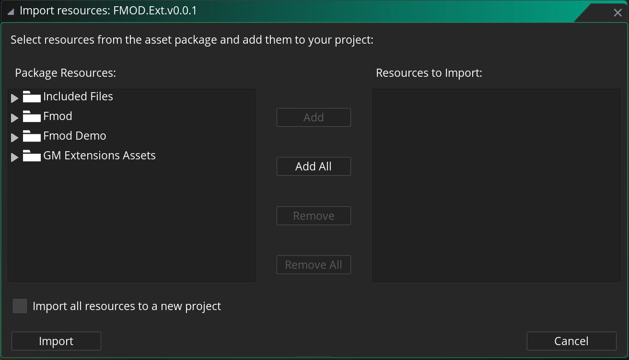Close the Import resources window
The image size is (629, 360).
tap(617, 13)
